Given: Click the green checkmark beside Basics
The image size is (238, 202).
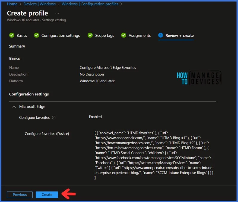Looking at the screenshot, I should [x=12, y=35].
